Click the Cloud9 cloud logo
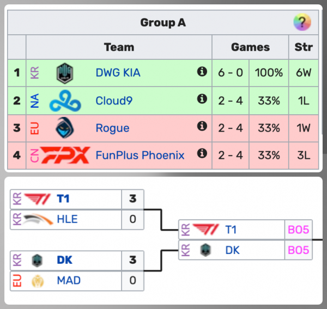327x309 pixels. (x=65, y=101)
